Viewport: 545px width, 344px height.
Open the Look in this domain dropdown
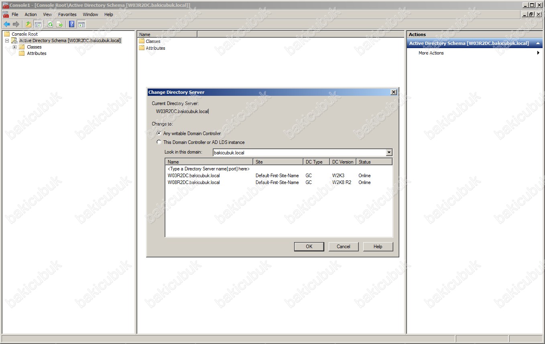(389, 153)
